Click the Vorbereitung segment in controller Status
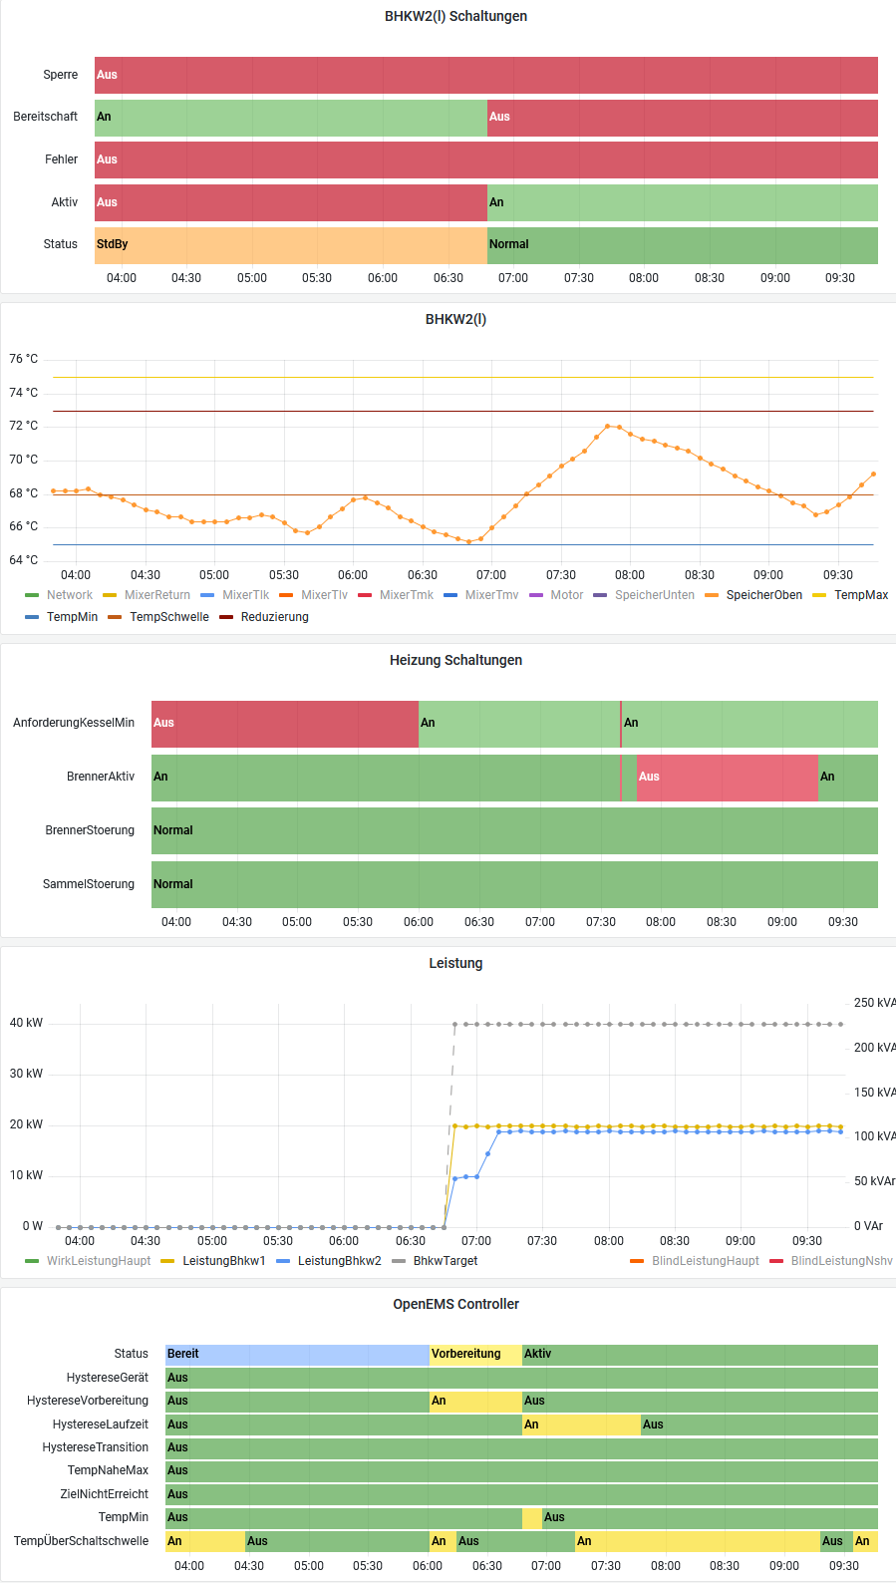This screenshot has height=1583, width=896. point(475,1355)
